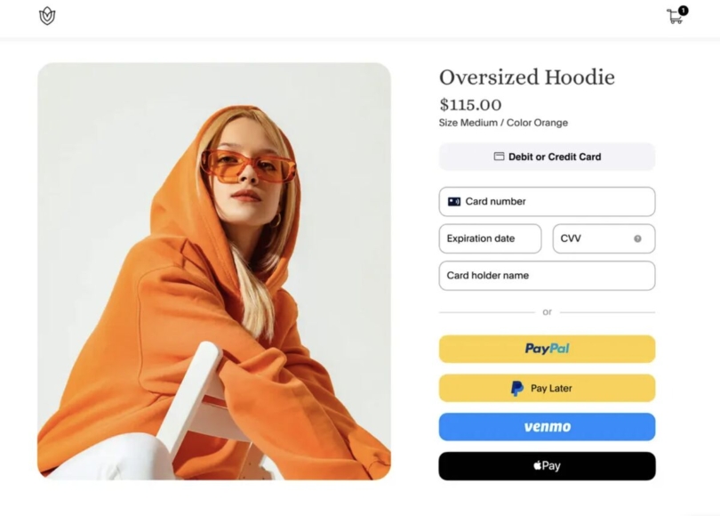Click the tulip store logo
Viewport: 720px width, 516px height.
pos(47,16)
